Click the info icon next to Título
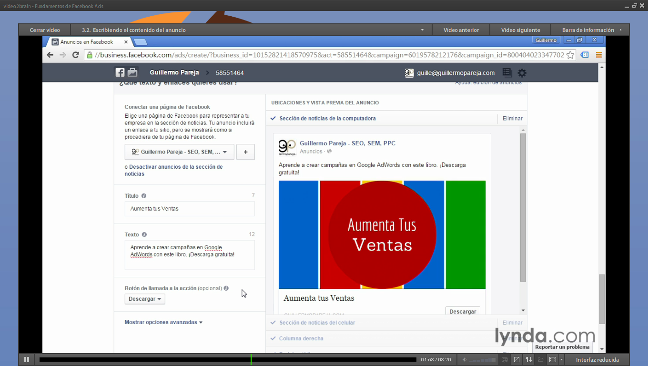Viewport: 648px width, 366px height. tap(144, 196)
